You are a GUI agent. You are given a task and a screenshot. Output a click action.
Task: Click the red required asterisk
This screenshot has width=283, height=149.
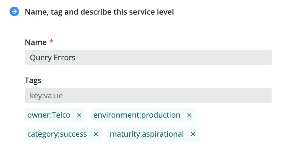pyautogui.click(x=51, y=42)
